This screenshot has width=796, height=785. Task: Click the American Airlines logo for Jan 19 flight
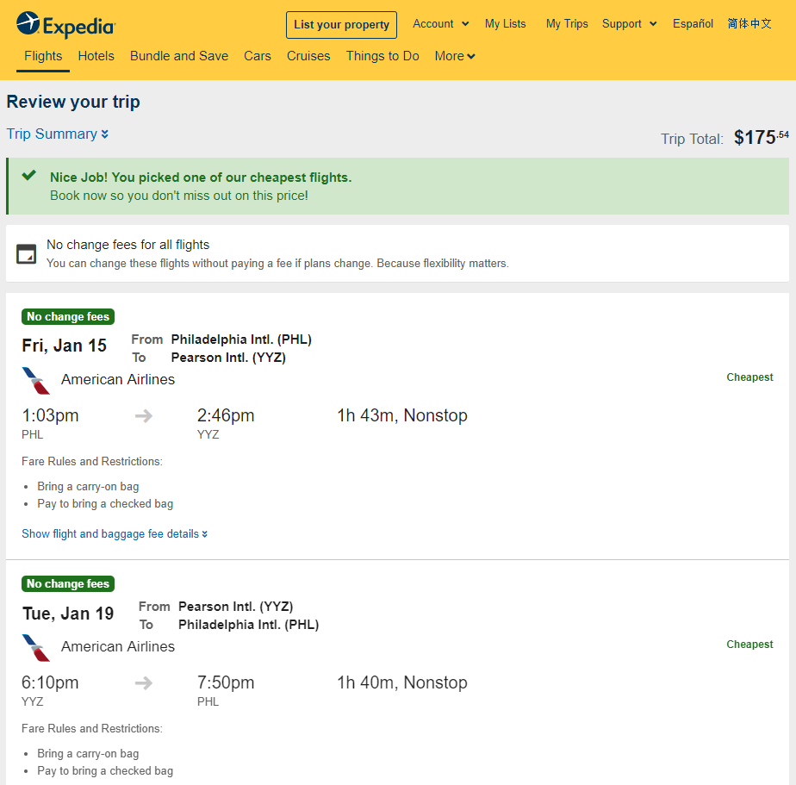pyautogui.click(x=36, y=648)
